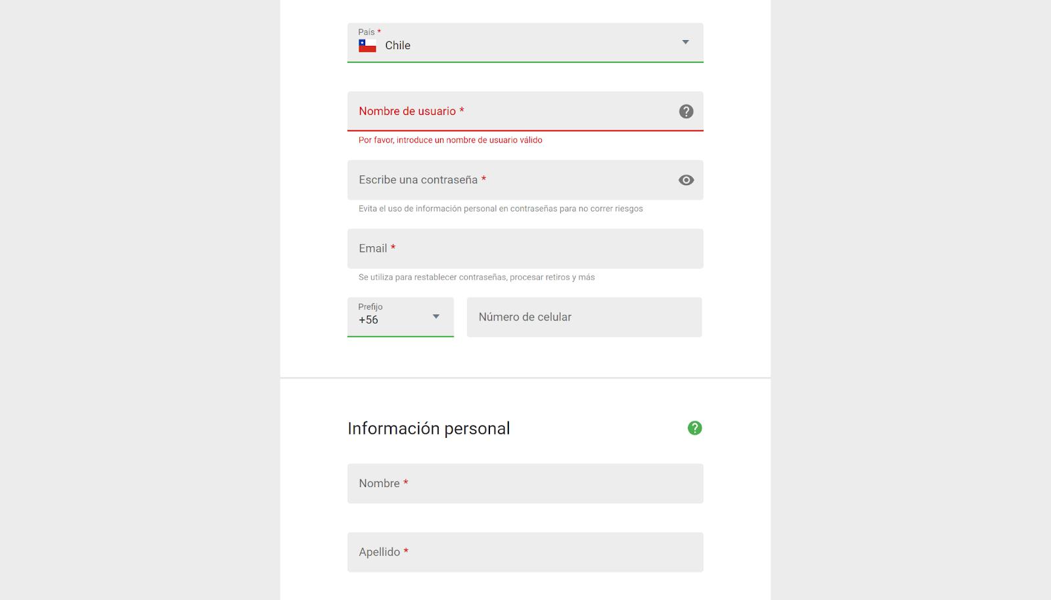Image resolution: width=1051 pixels, height=600 pixels.
Task: Focus the Nombre input field
Action: (525, 483)
